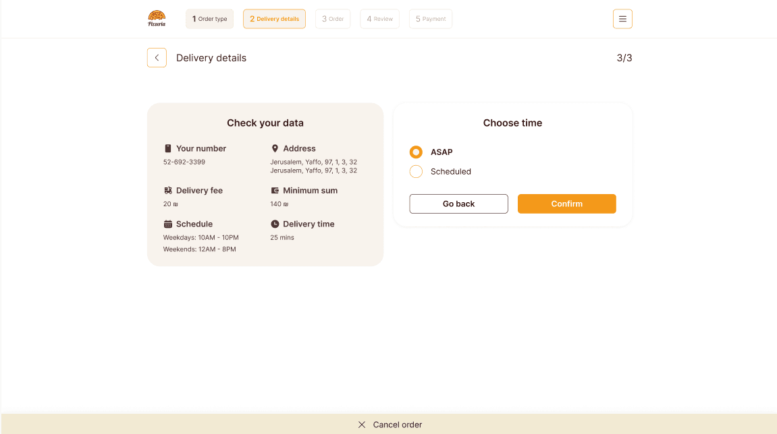This screenshot has width=777, height=434.
Task: Confirm the delivery time
Action: pos(567,204)
